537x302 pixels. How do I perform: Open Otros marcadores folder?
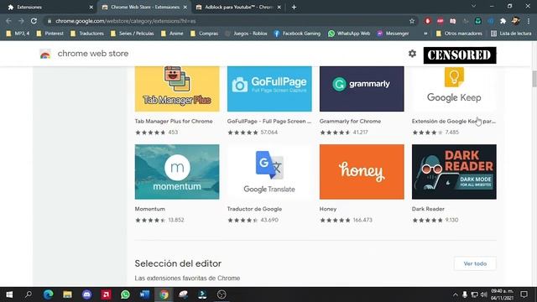[x=459, y=34]
